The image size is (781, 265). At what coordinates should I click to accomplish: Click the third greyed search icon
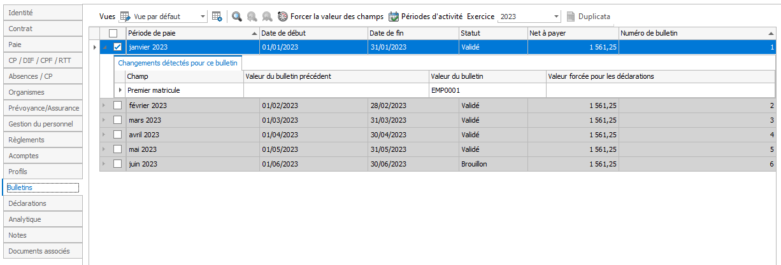tap(268, 17)
